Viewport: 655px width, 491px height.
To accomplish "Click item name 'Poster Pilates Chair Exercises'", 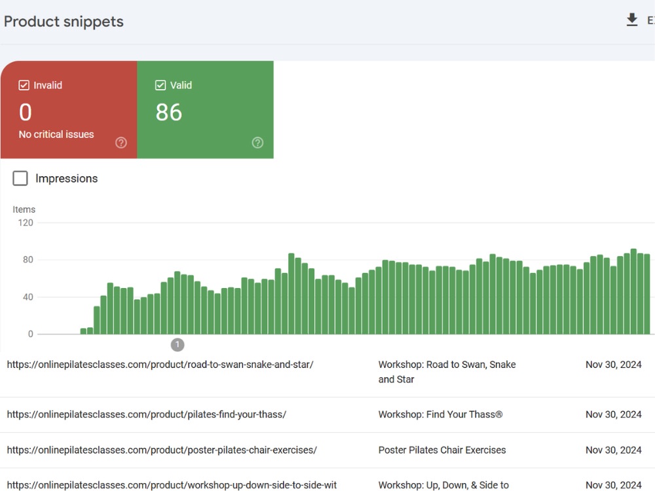I will 442,450.
